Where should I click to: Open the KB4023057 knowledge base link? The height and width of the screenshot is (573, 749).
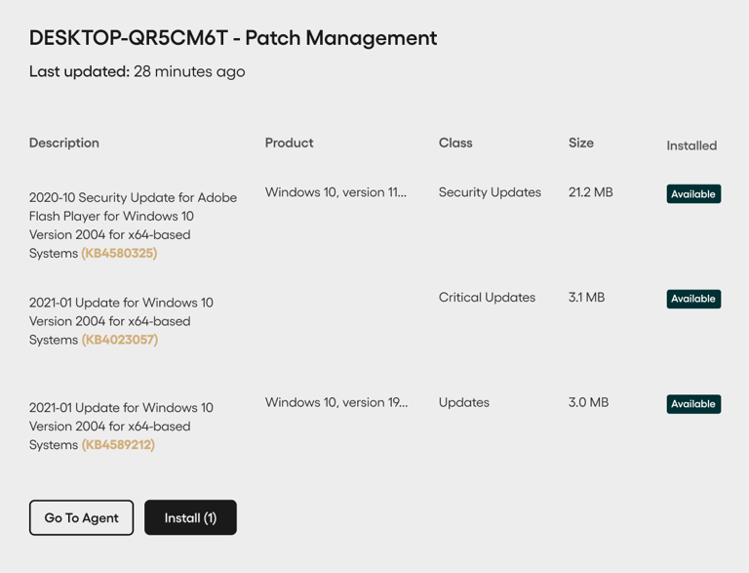[119, 341]
